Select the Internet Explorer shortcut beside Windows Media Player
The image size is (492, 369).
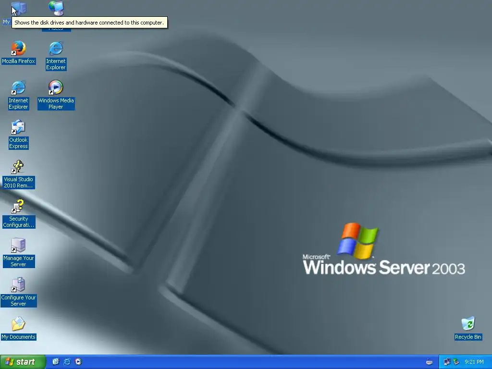click(18, 95)
